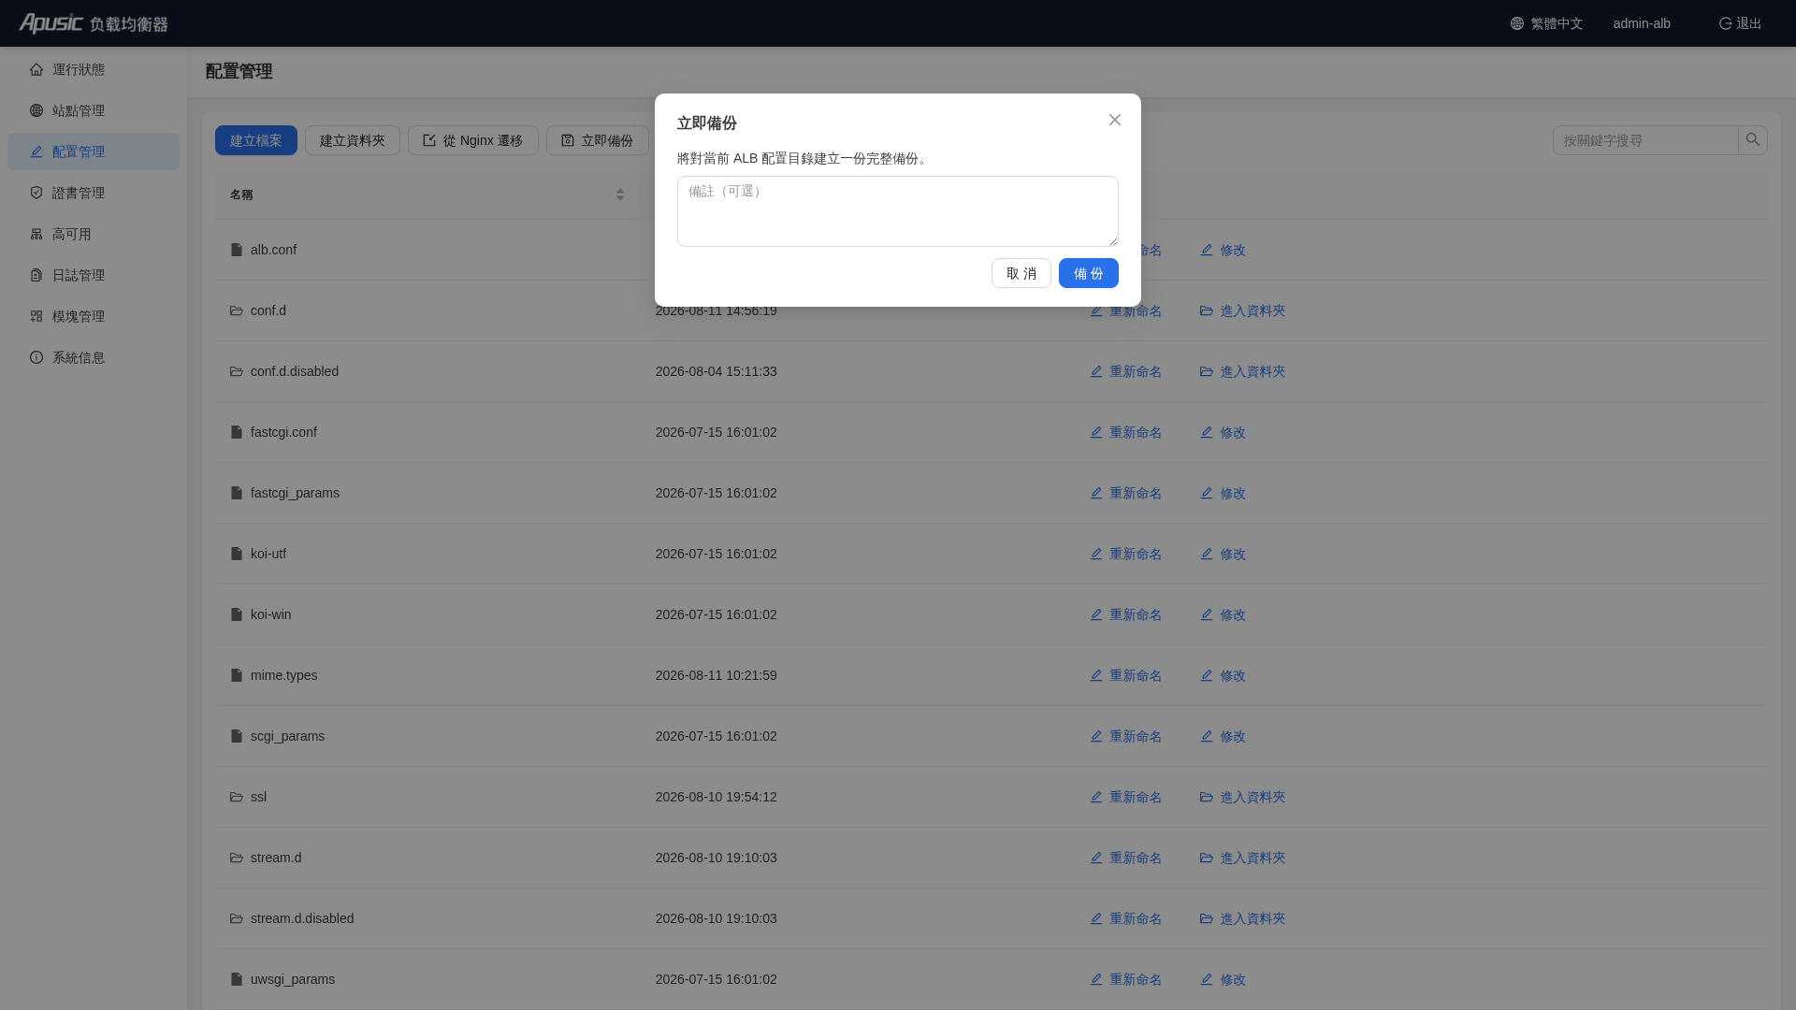Open the 運行狀態 home icon in sidebar

pos(36,69)
